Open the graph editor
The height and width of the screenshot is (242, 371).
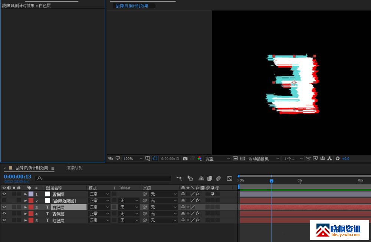point(230,178)
